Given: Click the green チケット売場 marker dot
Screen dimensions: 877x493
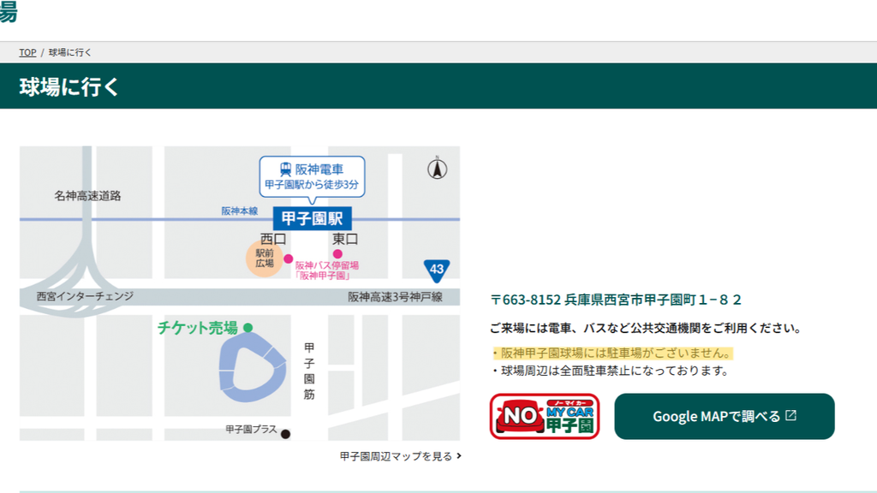Looking at the screenshot, I should (x=248, y=328).
